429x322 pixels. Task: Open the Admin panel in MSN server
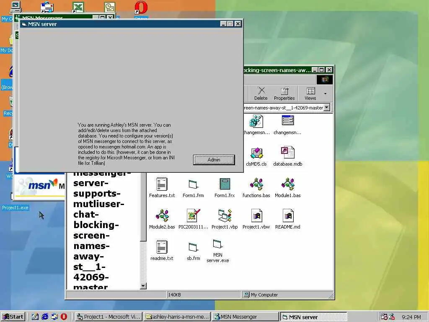tap(214, 160)
